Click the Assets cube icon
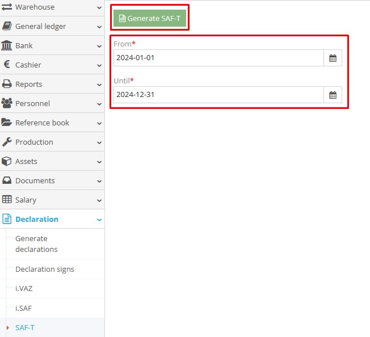This screenshot has height=337, width=370. [7, 161]
